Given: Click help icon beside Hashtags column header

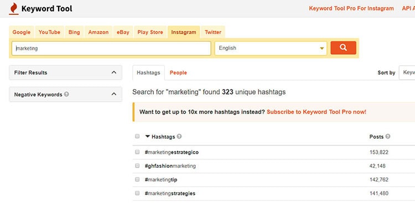Looking at the screenshot, I should 179,137.
